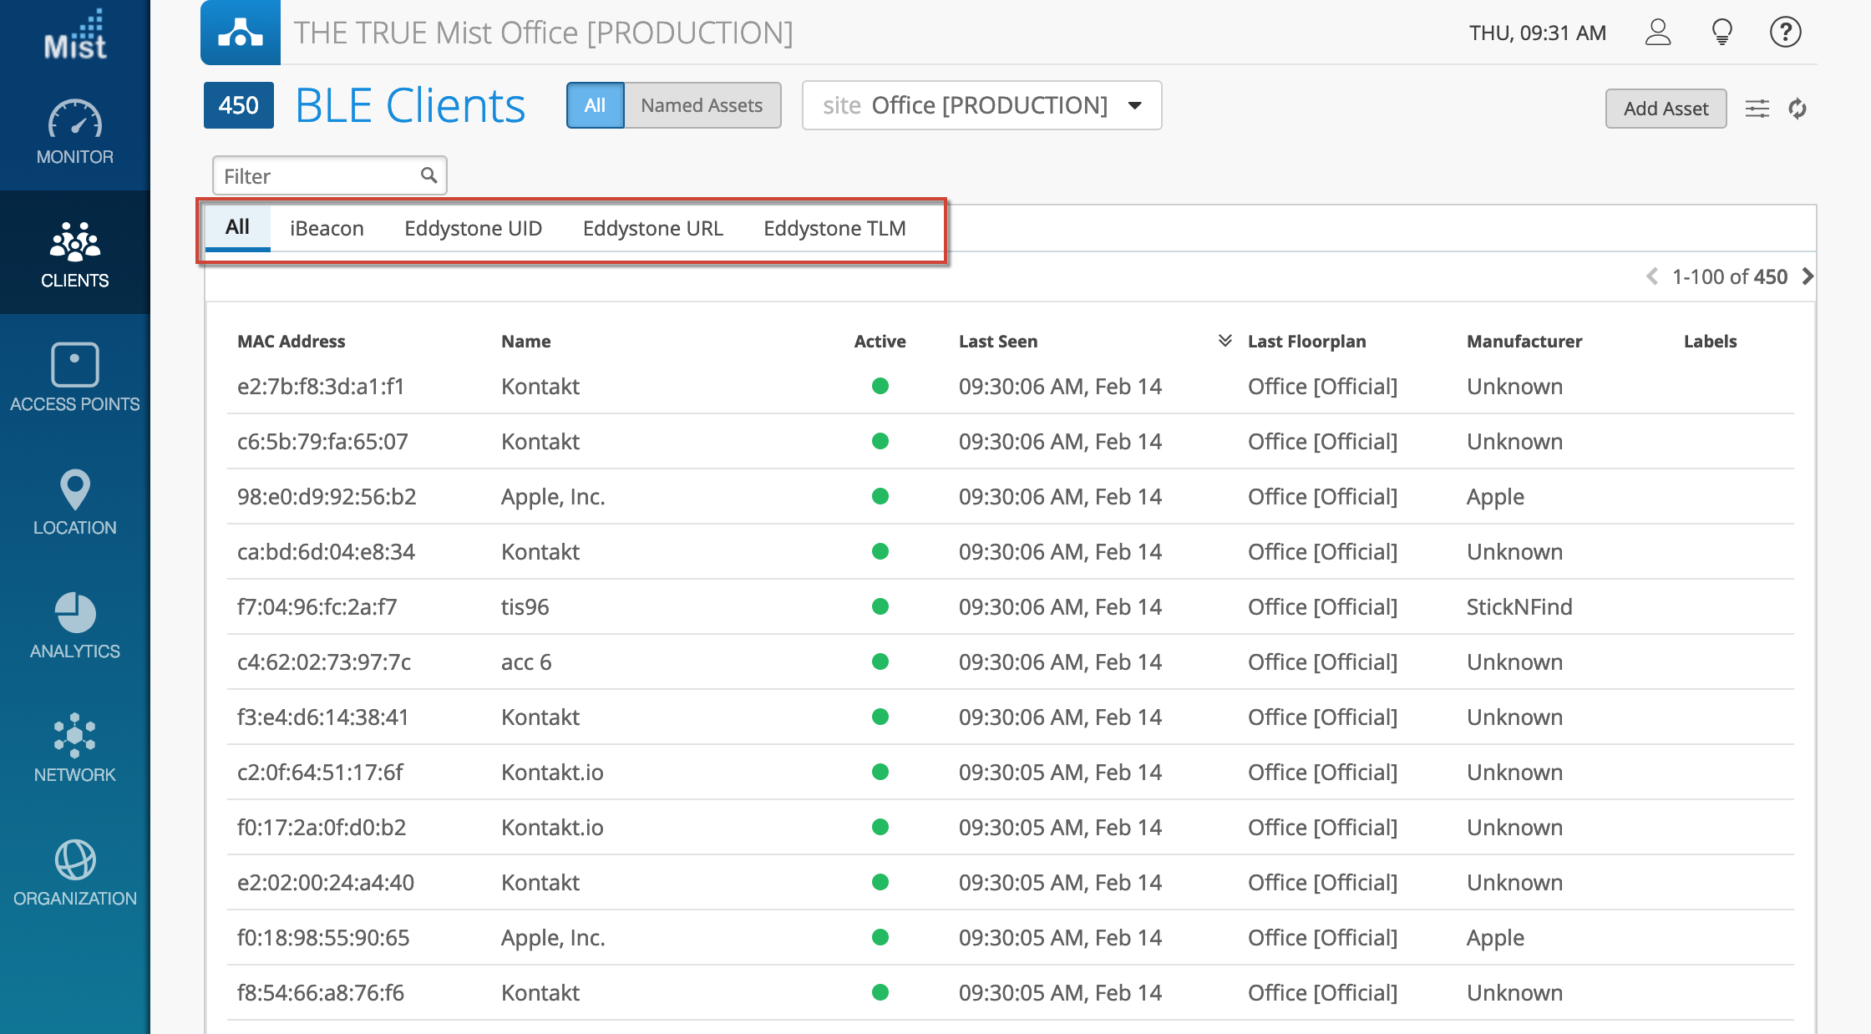Image resolution: width=1871 pixels, height=1034 pixels.
Task: Switch to the iBeacon tab
Action: (x=327, y=228)
